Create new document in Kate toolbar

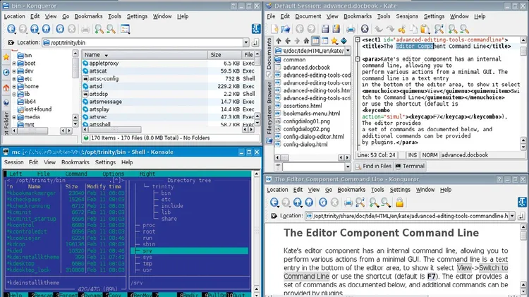(x=274, y=29)
